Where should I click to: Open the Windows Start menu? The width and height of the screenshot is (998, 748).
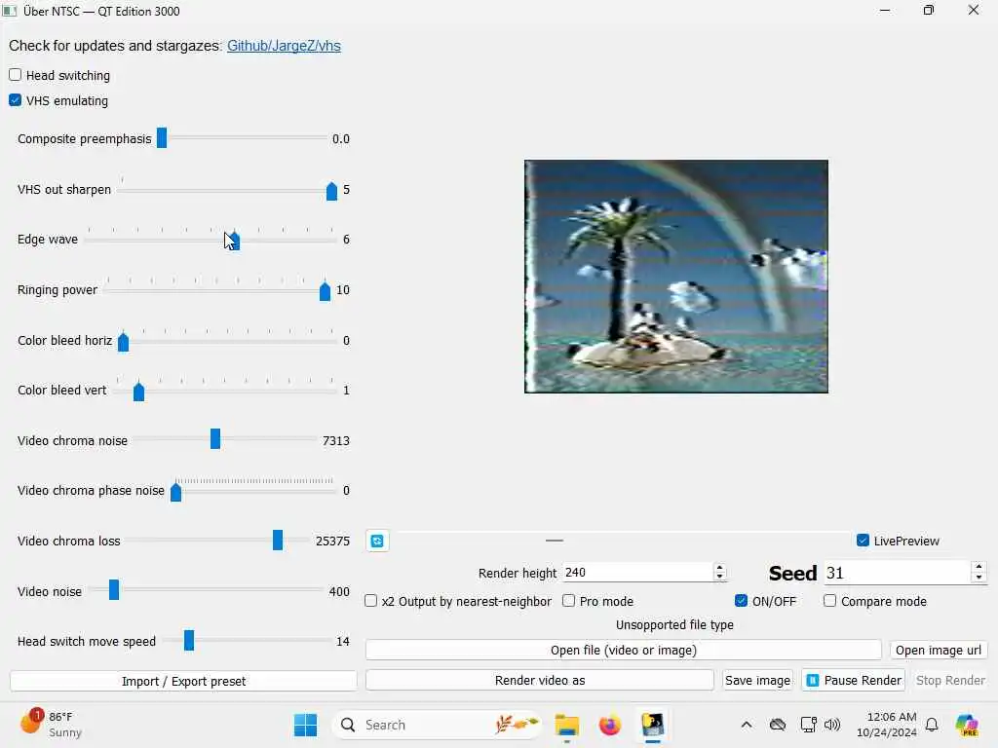click(x=305, y=725)
